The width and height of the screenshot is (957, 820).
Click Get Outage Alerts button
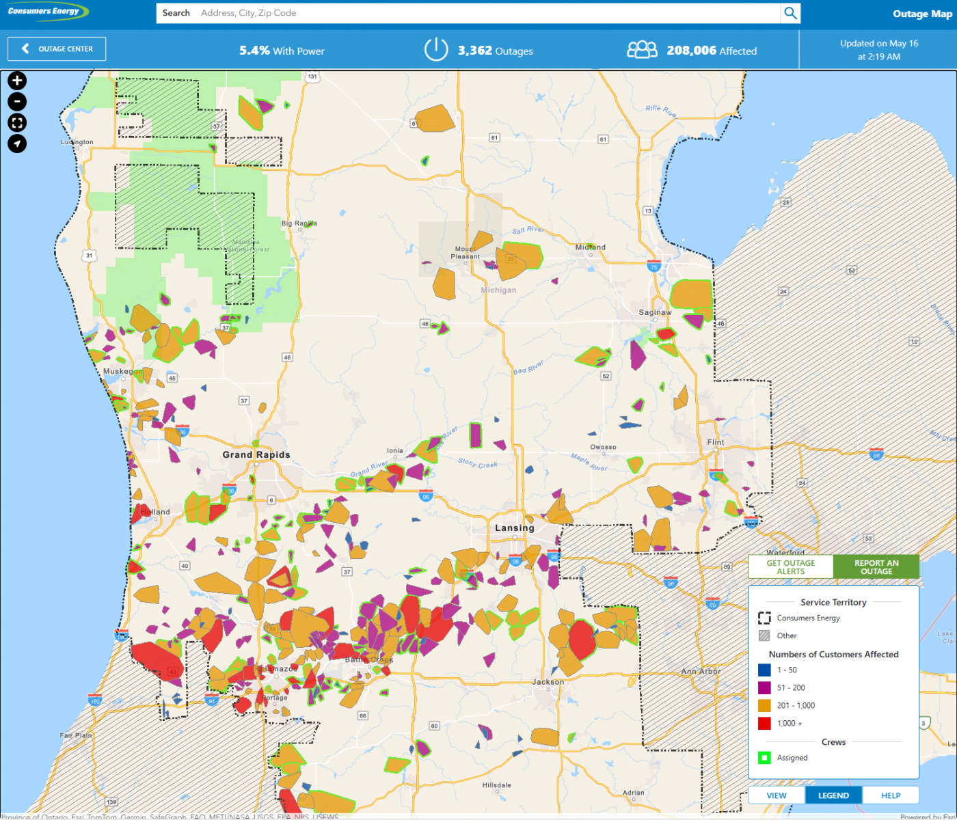pyautogui.click(x=791, y=567)
